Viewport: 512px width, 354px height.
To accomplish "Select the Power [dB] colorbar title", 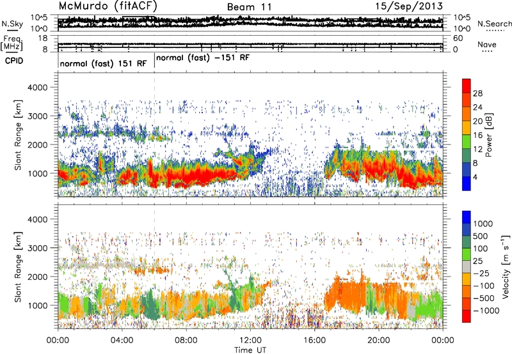I will pos(488,135).
